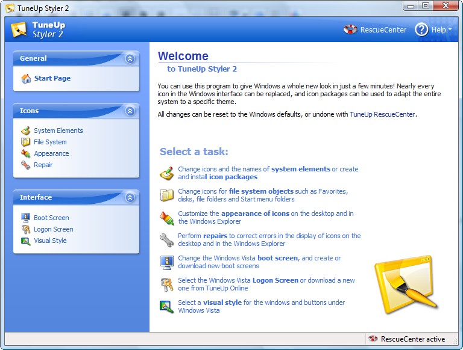Screen dimensions: 463x350
Task: Open the Help dropdown menu
Action: tap(433, 29)
